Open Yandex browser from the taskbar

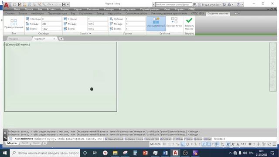point(105,153)
